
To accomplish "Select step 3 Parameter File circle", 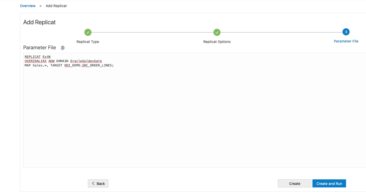I will point(346,32).
